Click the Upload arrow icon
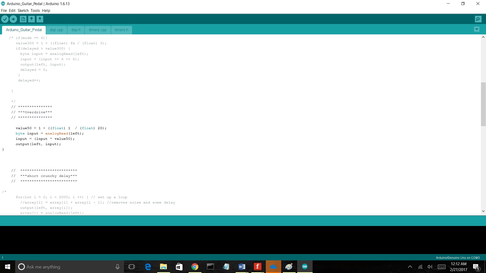 (x=13, y=19)
